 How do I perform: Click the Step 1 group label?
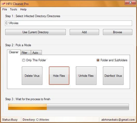(33, 16)
